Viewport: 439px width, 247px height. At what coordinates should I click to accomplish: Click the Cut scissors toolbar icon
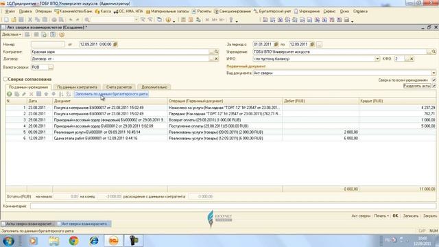(30, 20)
